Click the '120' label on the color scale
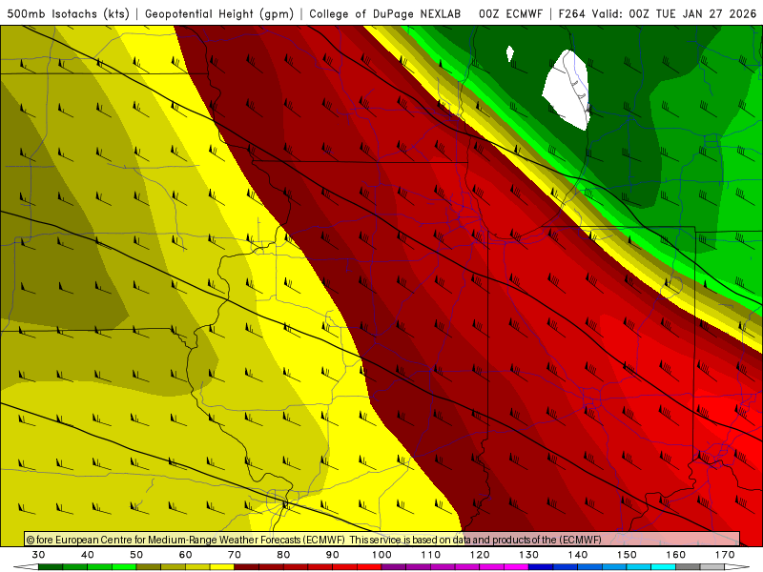This screenshot has width=763, height=572. (x=480, y=555)
